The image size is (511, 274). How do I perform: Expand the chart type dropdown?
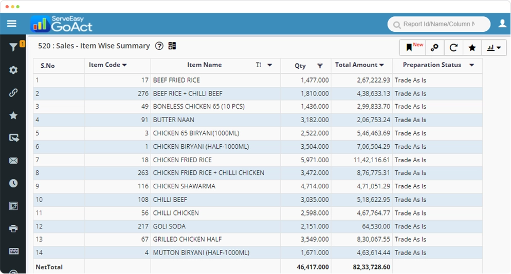pos(494,48)
